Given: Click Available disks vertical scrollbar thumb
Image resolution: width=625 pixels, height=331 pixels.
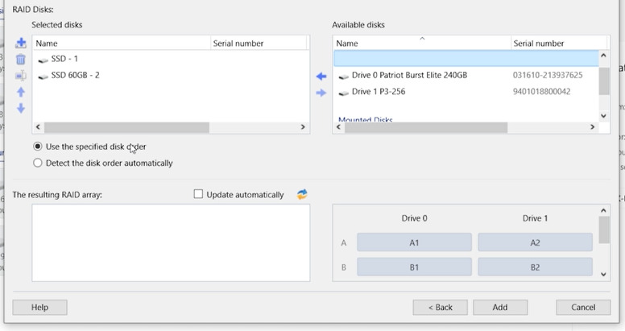Looking at the screenshot, I should coord(604,81).
